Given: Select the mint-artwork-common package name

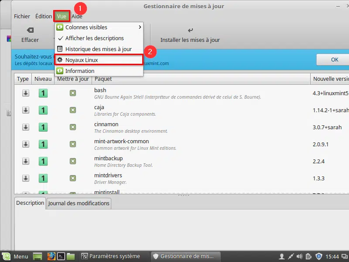Looking at the screenshot, I should click(x=122, y=141).
